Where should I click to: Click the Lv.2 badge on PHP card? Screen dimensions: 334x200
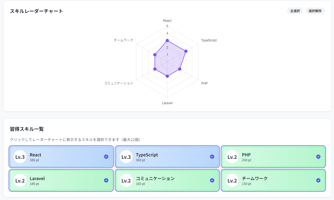[232, 157]
